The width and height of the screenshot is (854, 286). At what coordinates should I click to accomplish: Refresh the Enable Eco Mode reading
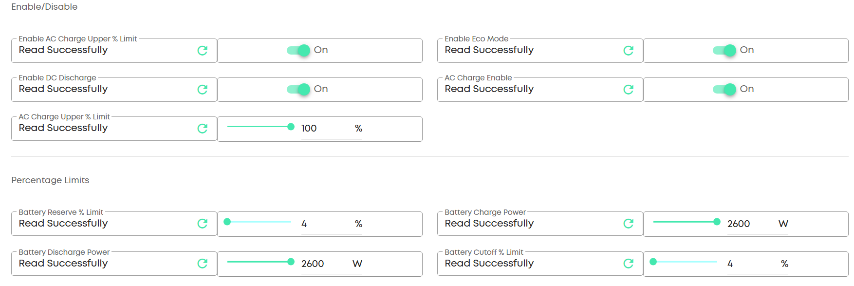(629, 51)
